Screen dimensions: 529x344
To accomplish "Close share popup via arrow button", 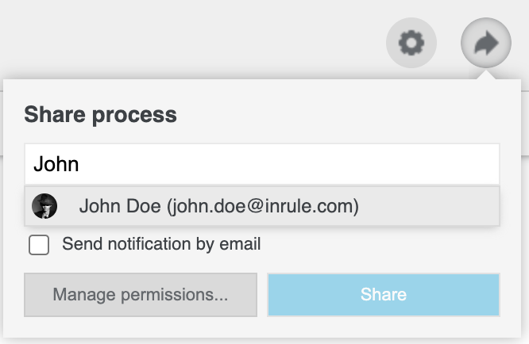I will (486, 43).
